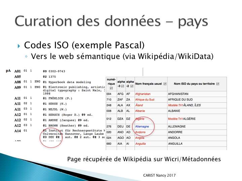The width and height of the screenshot is (242, 181).
Task: Sort by Nom ISO du pays icon
Action: (218, 84)
